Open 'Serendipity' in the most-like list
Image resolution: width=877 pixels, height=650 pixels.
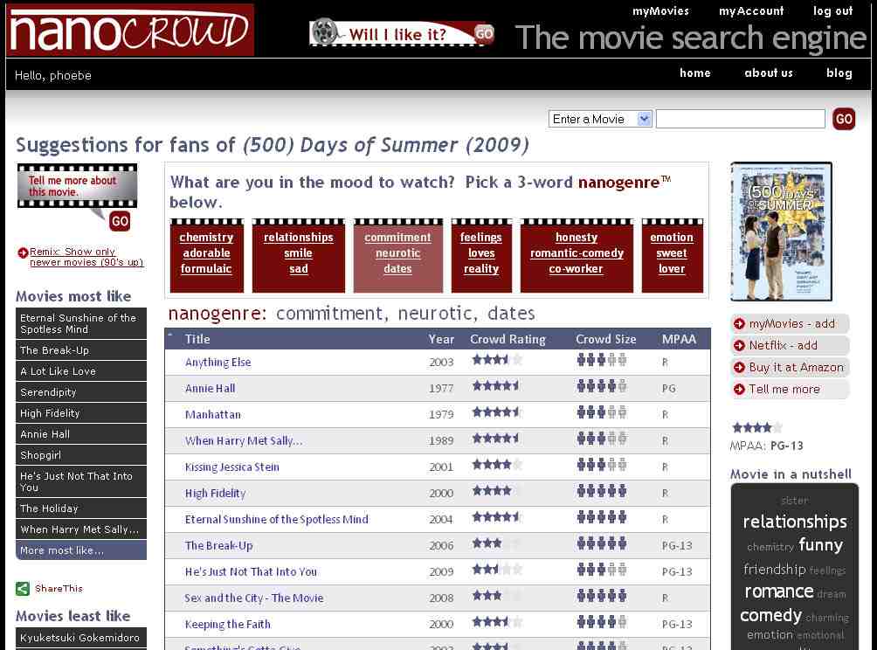81,392
